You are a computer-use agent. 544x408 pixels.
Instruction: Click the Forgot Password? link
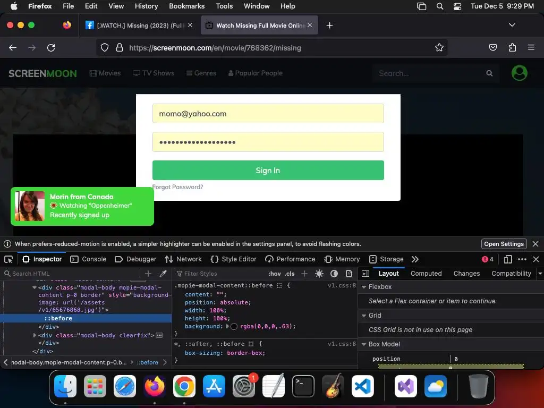177,187
